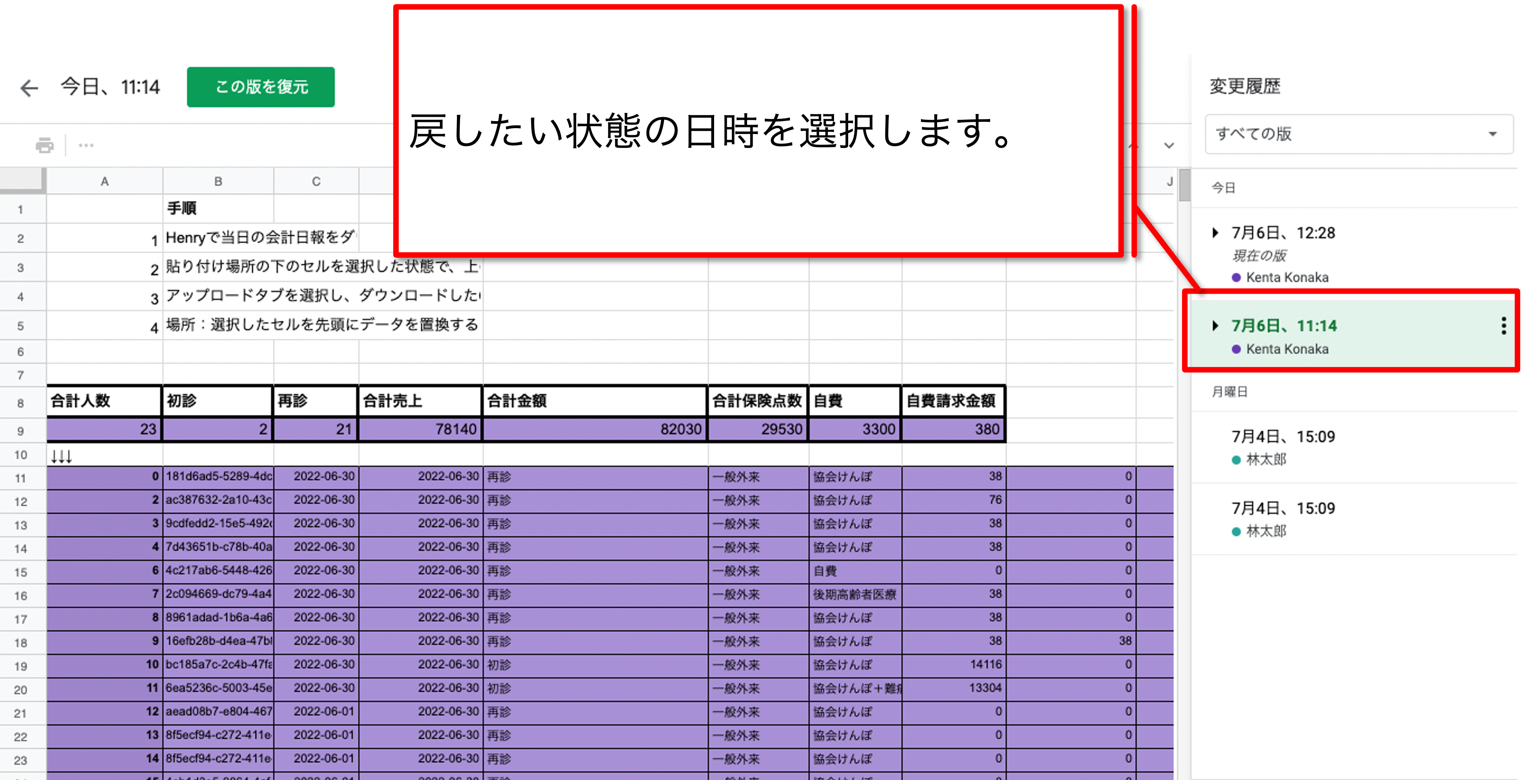The width and height of the screenshot is (1521, 780).
Task: Click the 再診 header cell in row 8
Action: 316,401
